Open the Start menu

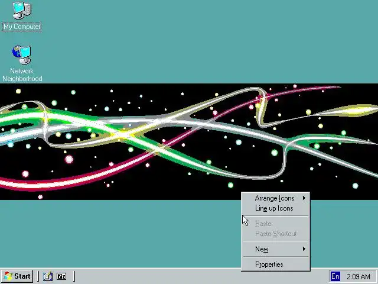pos(17,276)
